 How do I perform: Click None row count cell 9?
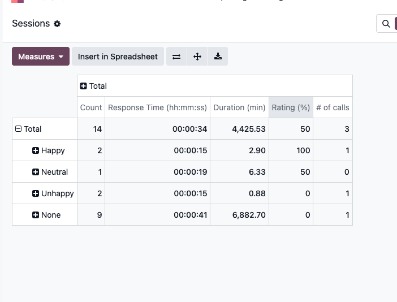[91, 215]
